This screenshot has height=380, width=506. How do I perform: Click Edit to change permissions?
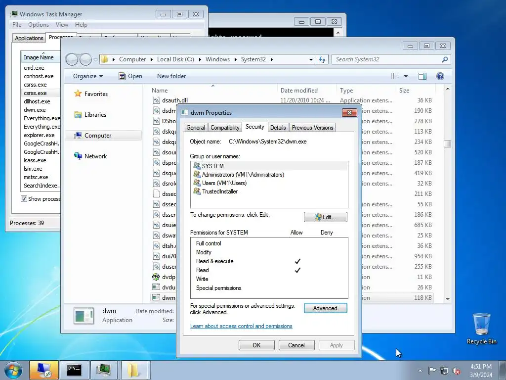(x=325, y=217)
